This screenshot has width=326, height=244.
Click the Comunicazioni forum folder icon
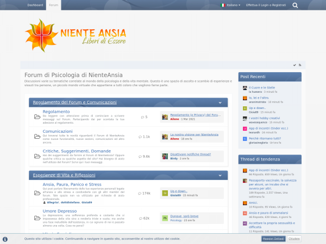(36, 137)
